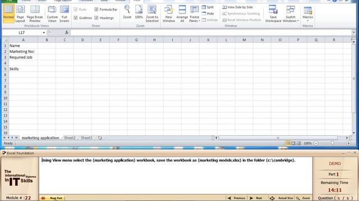359x201 pixels.
Task: Open Switch Windows dropdown
Action: 291,13
